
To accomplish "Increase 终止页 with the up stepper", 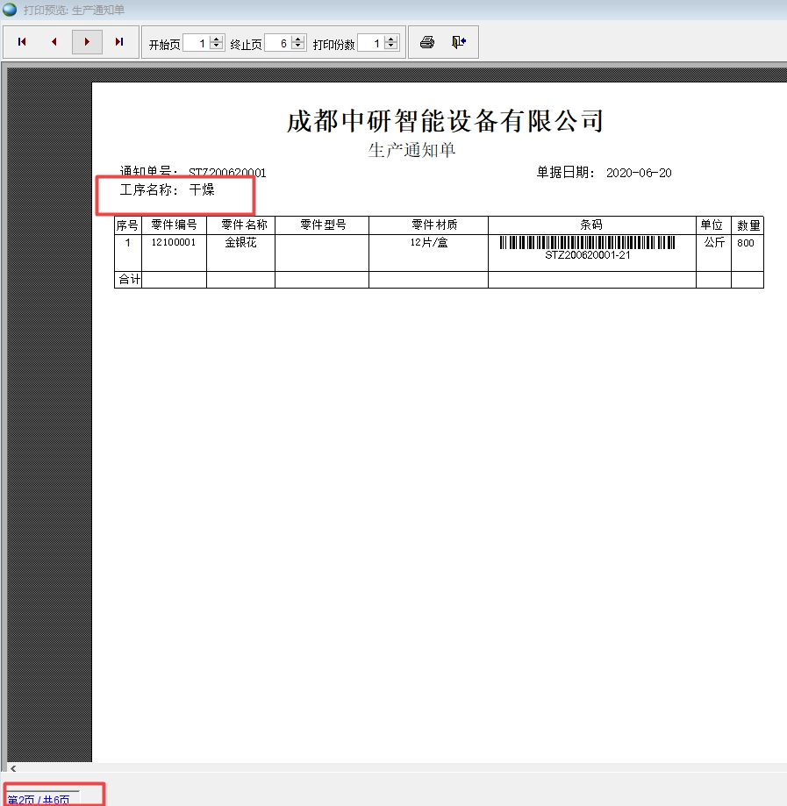I will click(x=297, y=38).
